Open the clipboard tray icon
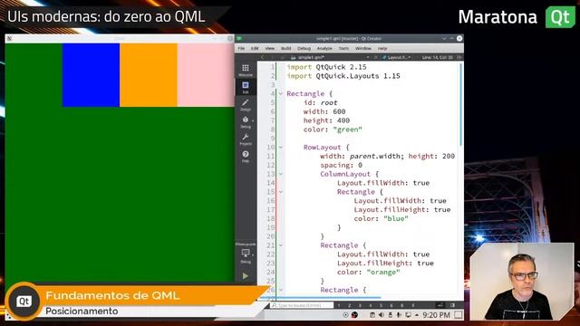Image resolution: width=580 pixels, height=326 pixels. 372,315
